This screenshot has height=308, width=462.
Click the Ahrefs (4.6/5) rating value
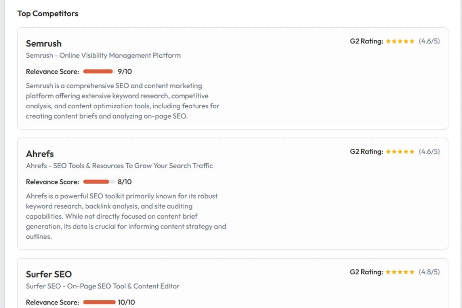point(429,151)
